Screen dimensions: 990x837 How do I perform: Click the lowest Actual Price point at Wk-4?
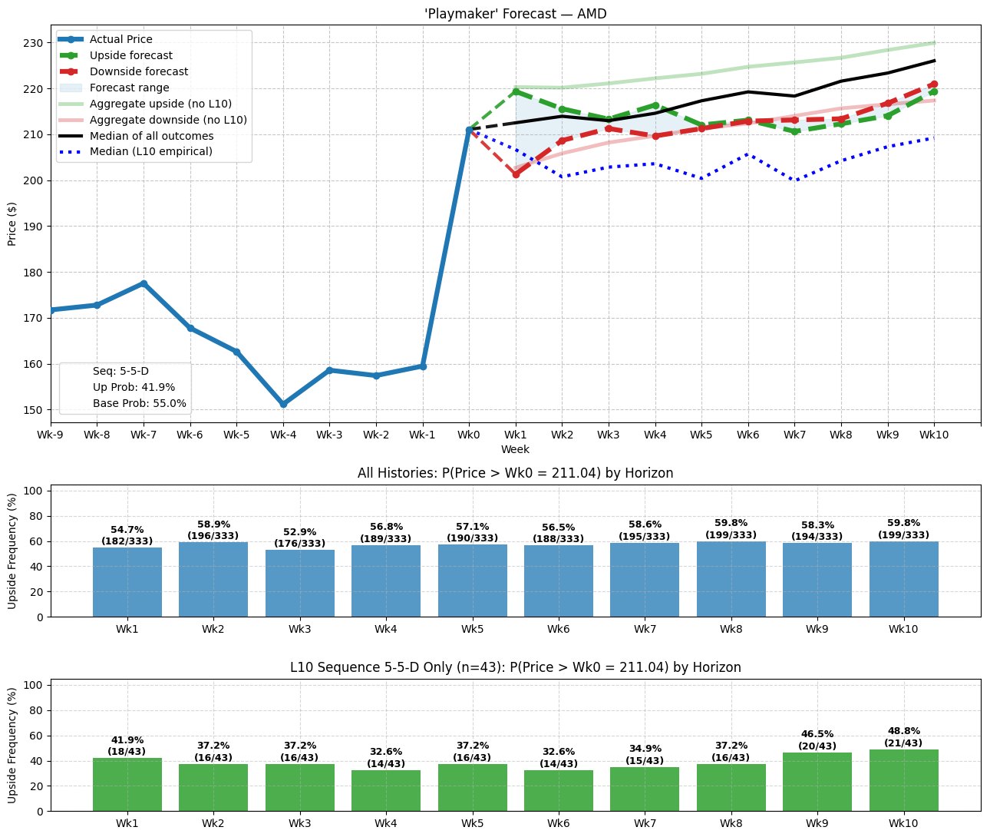tap(283, 404)
